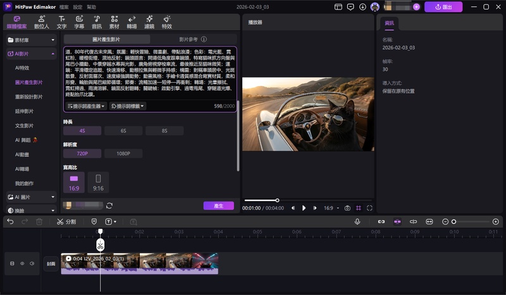Click the microphone voice-over icon

tap(357, 222)
